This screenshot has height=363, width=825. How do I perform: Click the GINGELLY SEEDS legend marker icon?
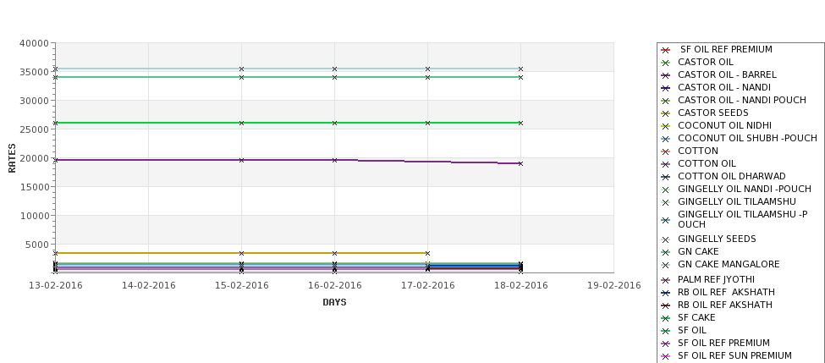(x=665, y=240)
